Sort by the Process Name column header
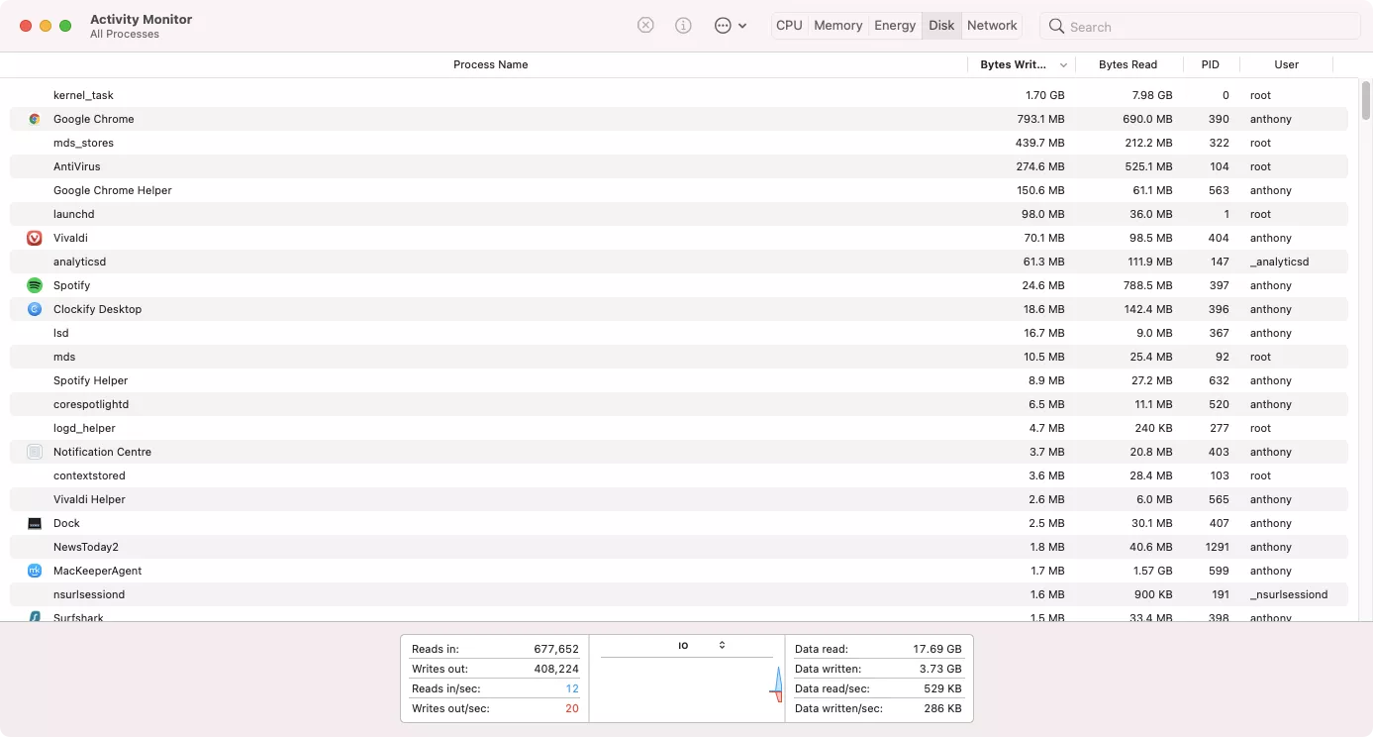 [490, 64]
